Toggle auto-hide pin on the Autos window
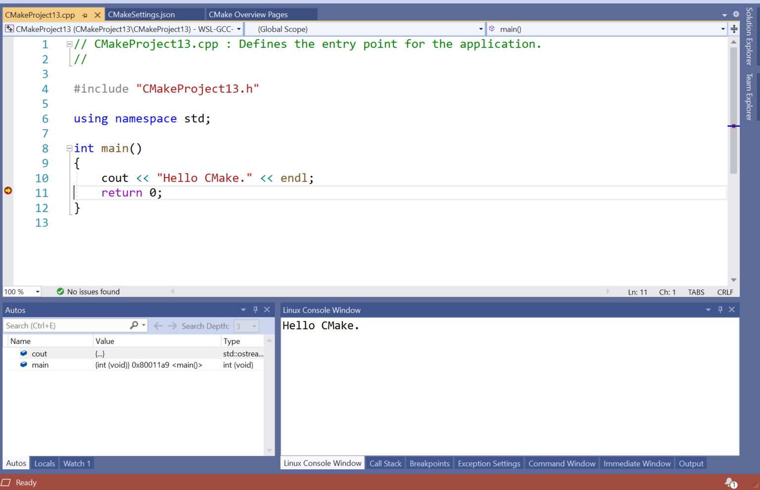The image size is (760, 490). click(x=255, y=309)
